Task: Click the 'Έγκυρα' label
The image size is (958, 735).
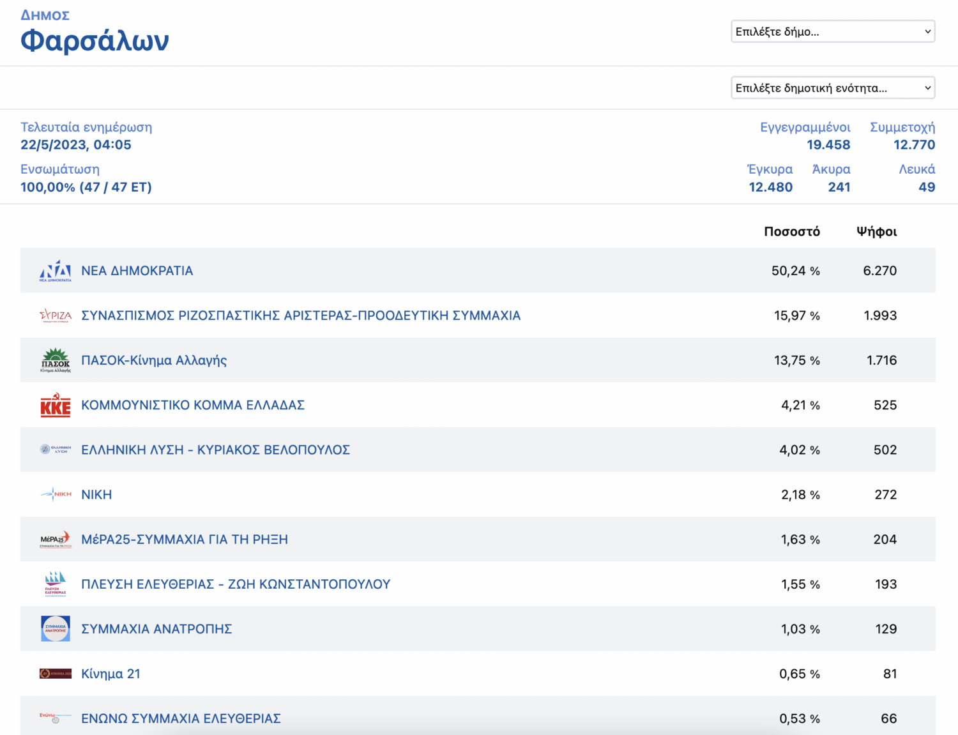Action: click(770, 169)
